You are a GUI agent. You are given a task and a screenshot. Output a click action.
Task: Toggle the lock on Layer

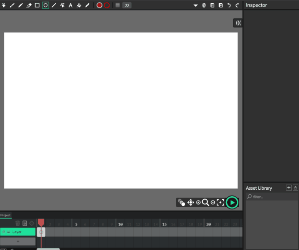tap(9, 232)
